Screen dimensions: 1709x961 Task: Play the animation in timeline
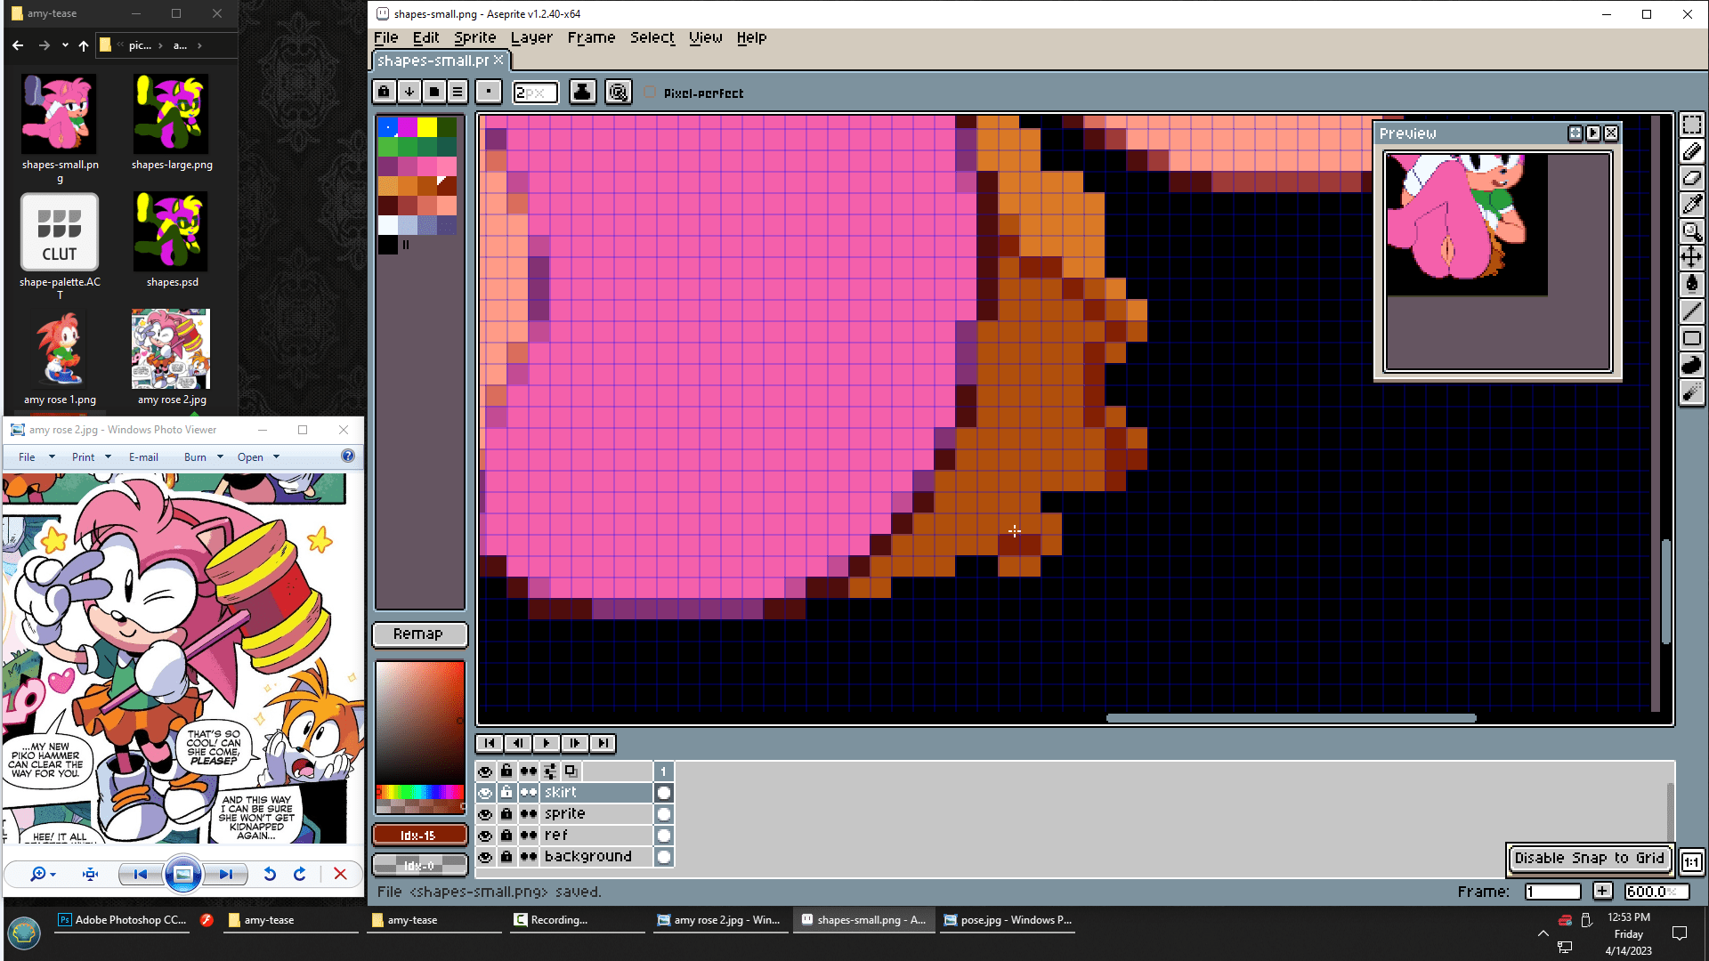547,744
